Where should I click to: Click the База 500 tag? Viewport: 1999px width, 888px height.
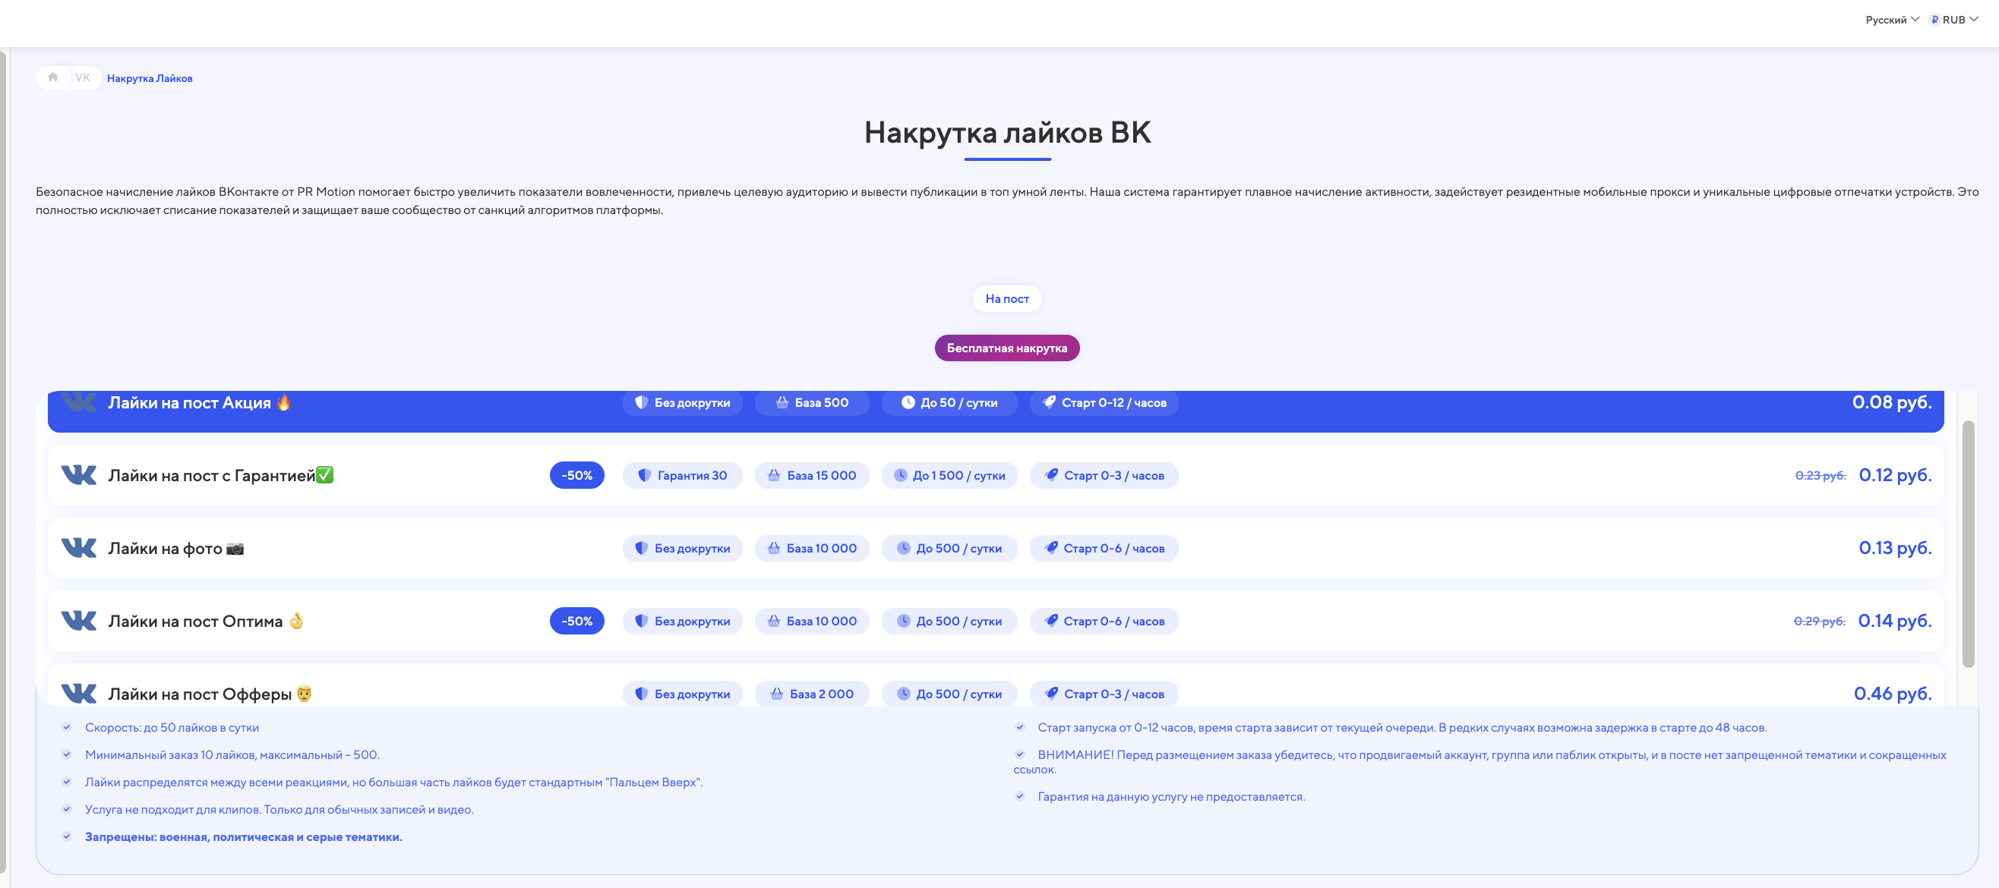pos(812,402)
